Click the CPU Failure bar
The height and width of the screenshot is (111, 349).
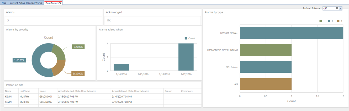[266, 67]
